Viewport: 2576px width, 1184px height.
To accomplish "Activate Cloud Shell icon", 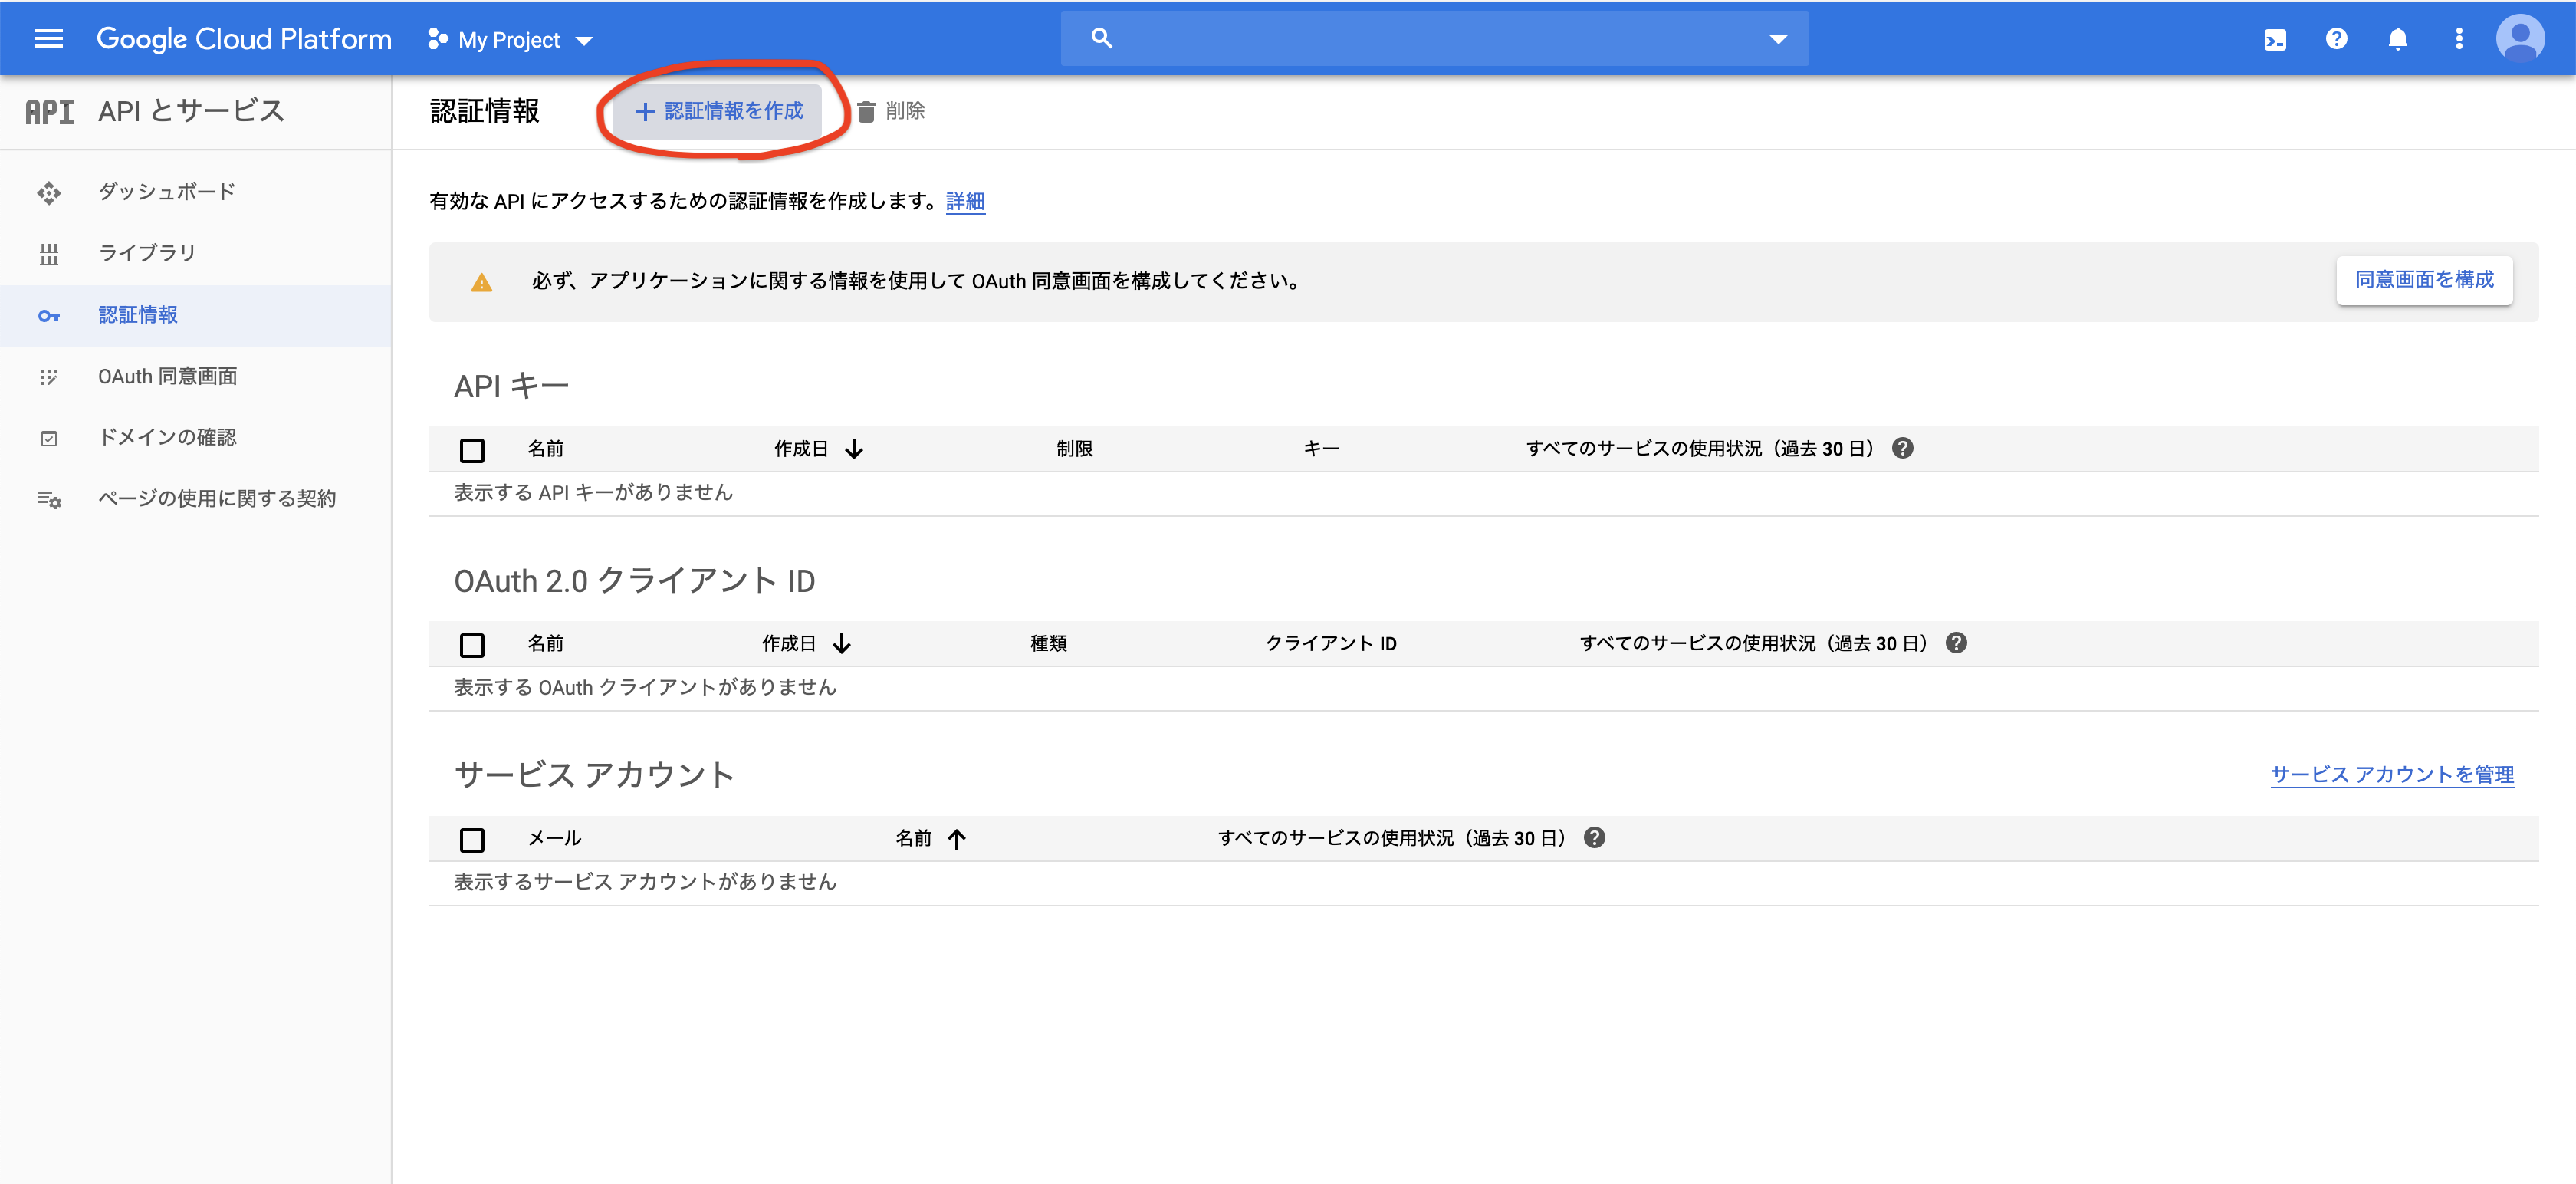I will coord(2275,40).
